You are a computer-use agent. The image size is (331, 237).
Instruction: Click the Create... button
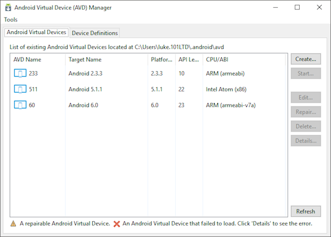coord(306,59)
